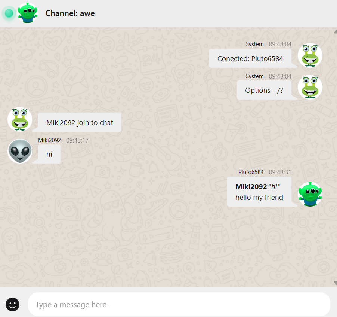Click the Miki2092 sender name label
337x317 pixels.
[x=49, y=140]
